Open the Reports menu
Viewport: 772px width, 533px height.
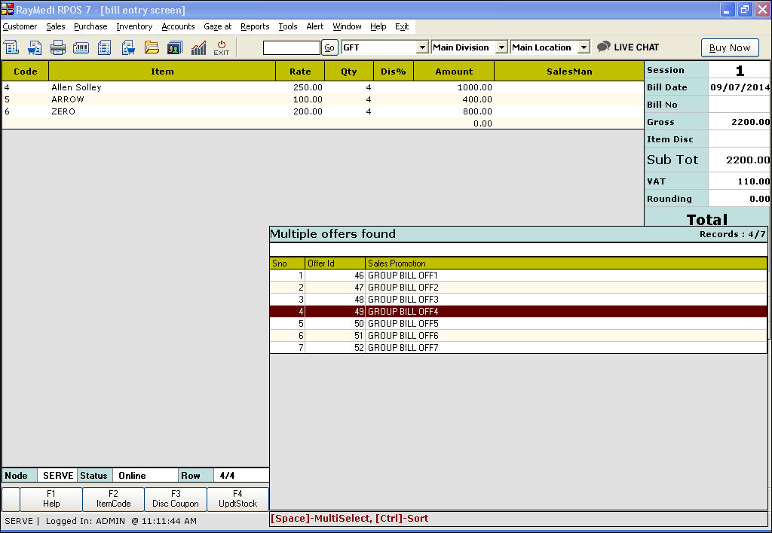(255, 26)
